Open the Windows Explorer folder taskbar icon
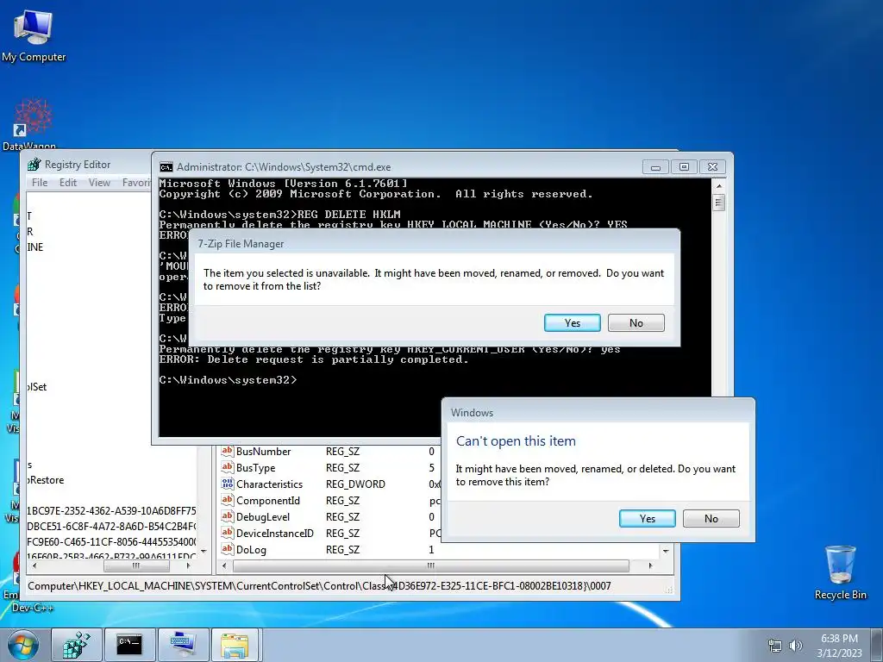 (235, 645)
